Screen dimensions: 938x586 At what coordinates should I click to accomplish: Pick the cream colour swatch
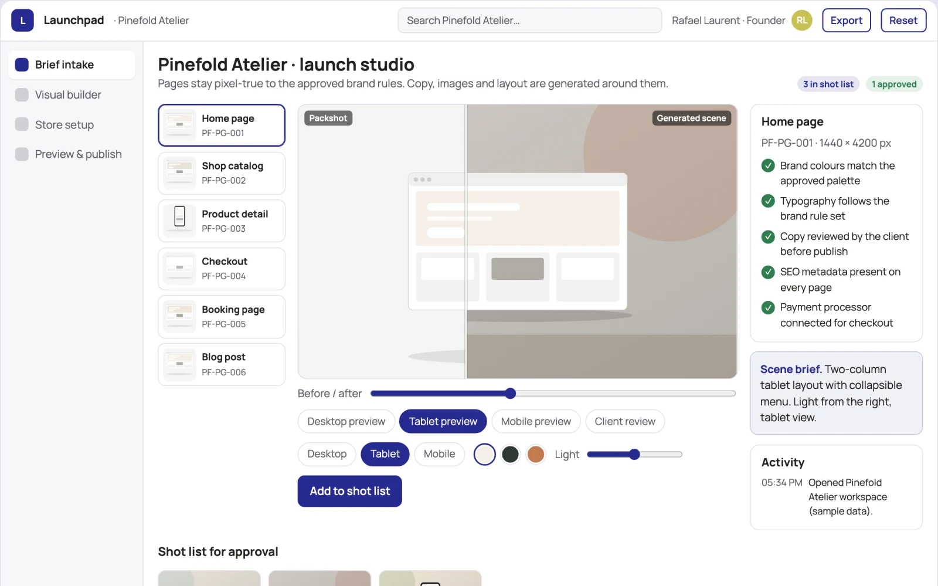coord(484,454)
